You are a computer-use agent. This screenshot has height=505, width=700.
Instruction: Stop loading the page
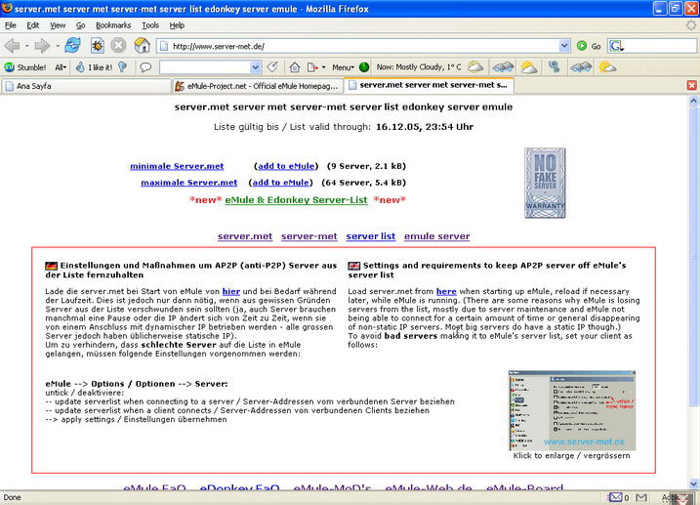pyautogui.click(x=118, y=46)
